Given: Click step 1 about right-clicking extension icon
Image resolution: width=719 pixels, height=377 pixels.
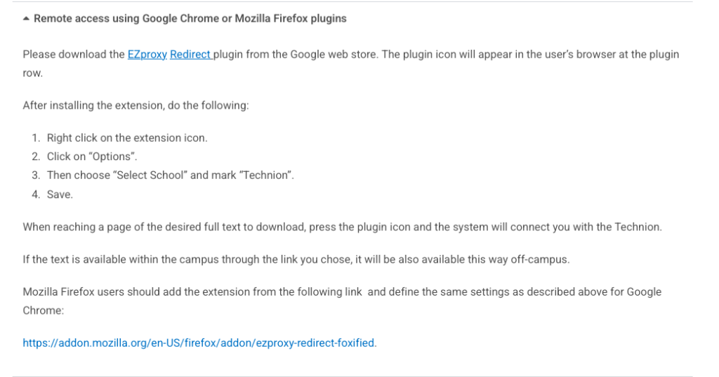Looking at the screenshot, I should click(127, 138).
